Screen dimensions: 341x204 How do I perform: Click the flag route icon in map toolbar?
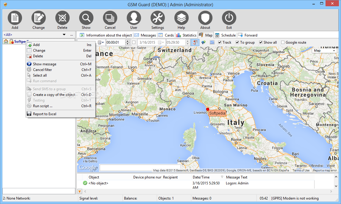click(195, 42)
